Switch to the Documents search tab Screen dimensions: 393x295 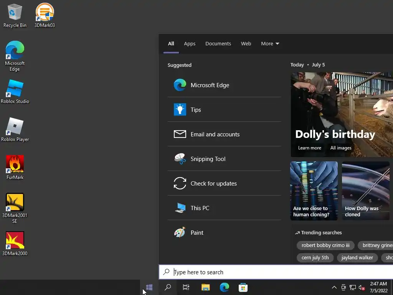pyautogui.click(x=218, y=44)
